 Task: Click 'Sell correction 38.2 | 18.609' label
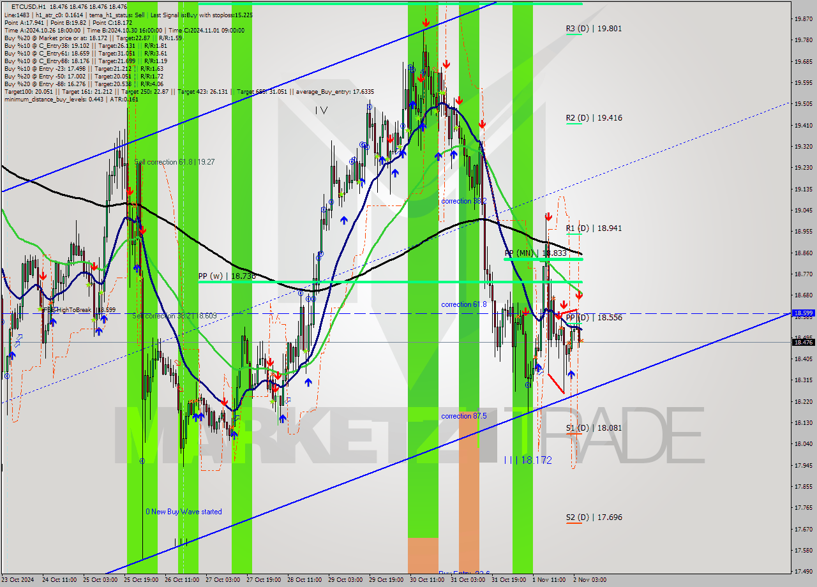pyautogui.click(x=174, y=316)
